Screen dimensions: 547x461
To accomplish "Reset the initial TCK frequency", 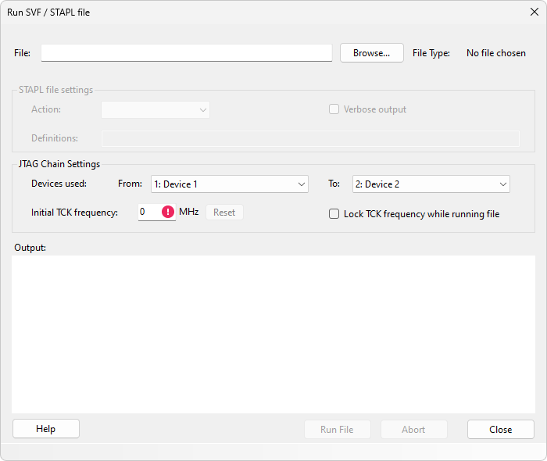I will point(224,213).
